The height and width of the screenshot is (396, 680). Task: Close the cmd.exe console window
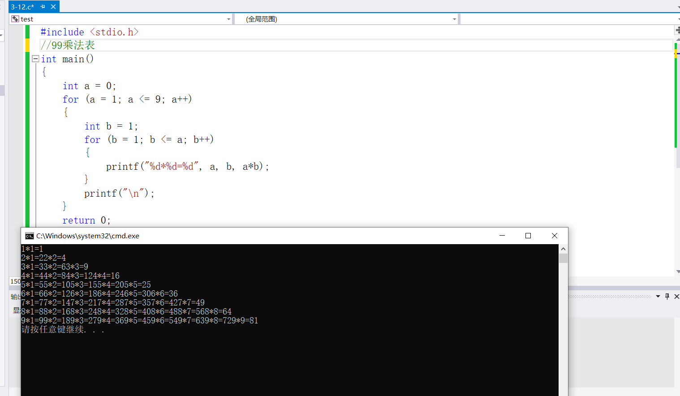[x=555, y=236]
